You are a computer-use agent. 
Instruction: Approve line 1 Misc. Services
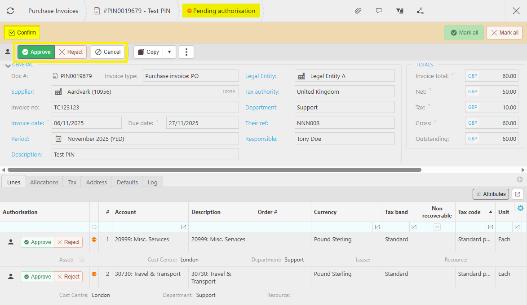click(37, 242)
